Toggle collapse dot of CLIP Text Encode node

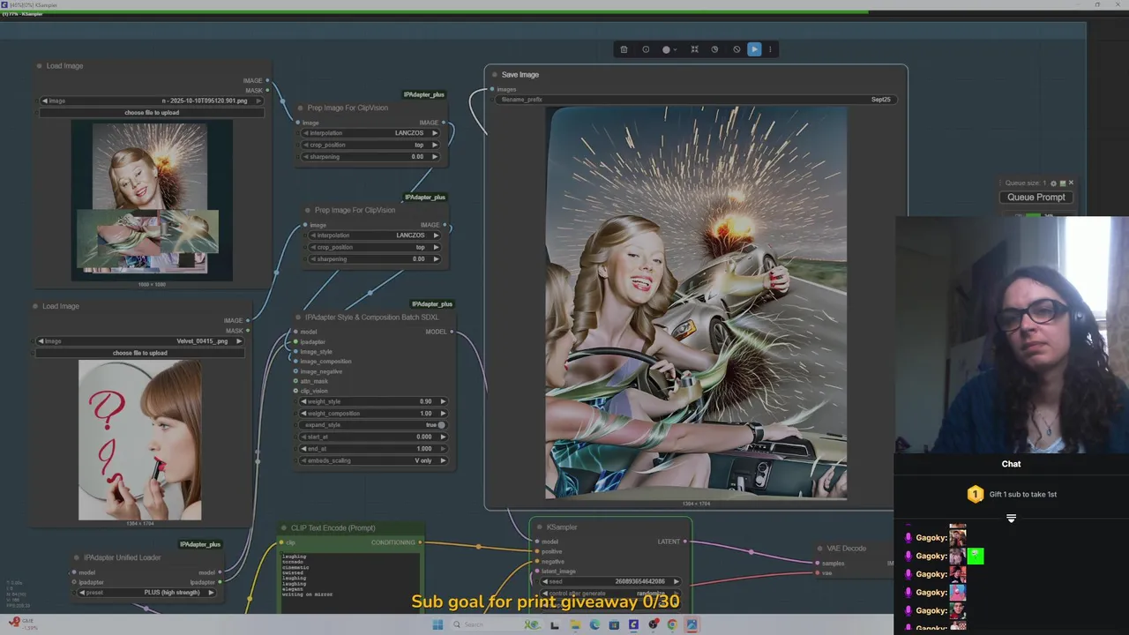point(284,528)
